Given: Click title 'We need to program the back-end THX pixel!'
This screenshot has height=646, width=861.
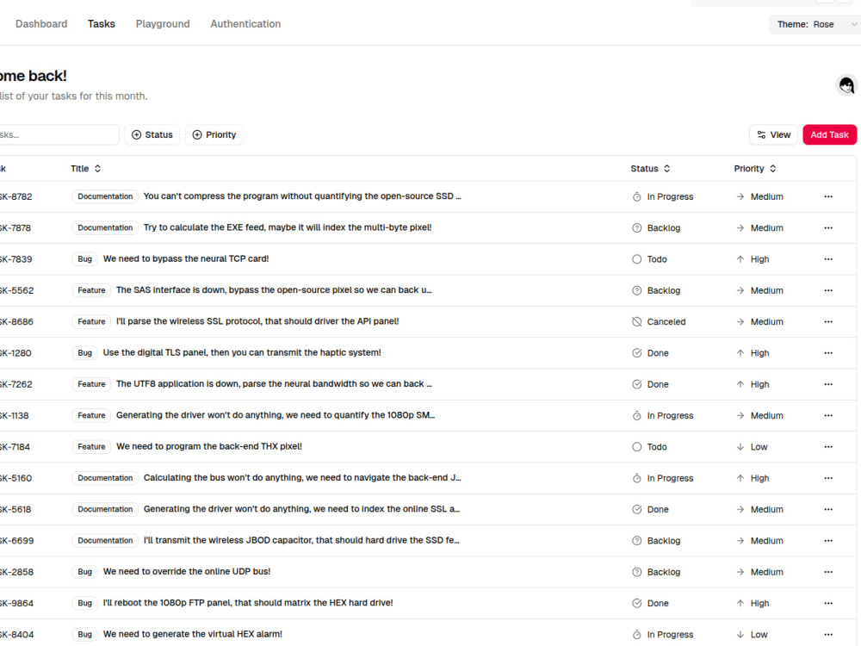Looking at the screenshot, I should (x=209, y=446).
